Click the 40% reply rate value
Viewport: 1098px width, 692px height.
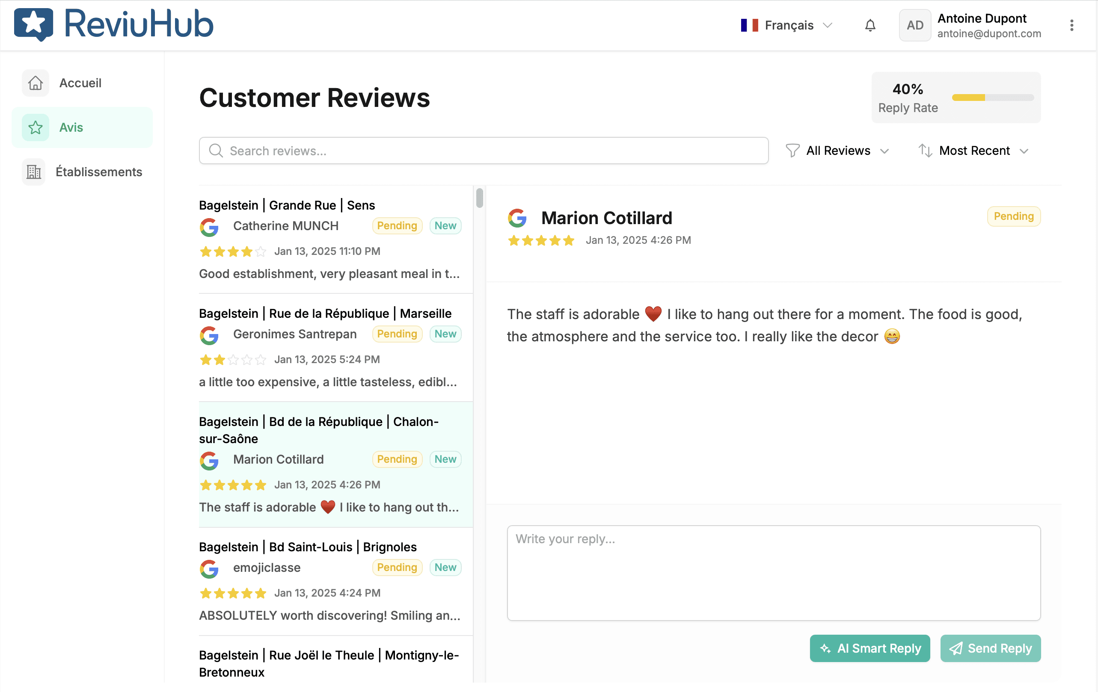click(908, 89)
